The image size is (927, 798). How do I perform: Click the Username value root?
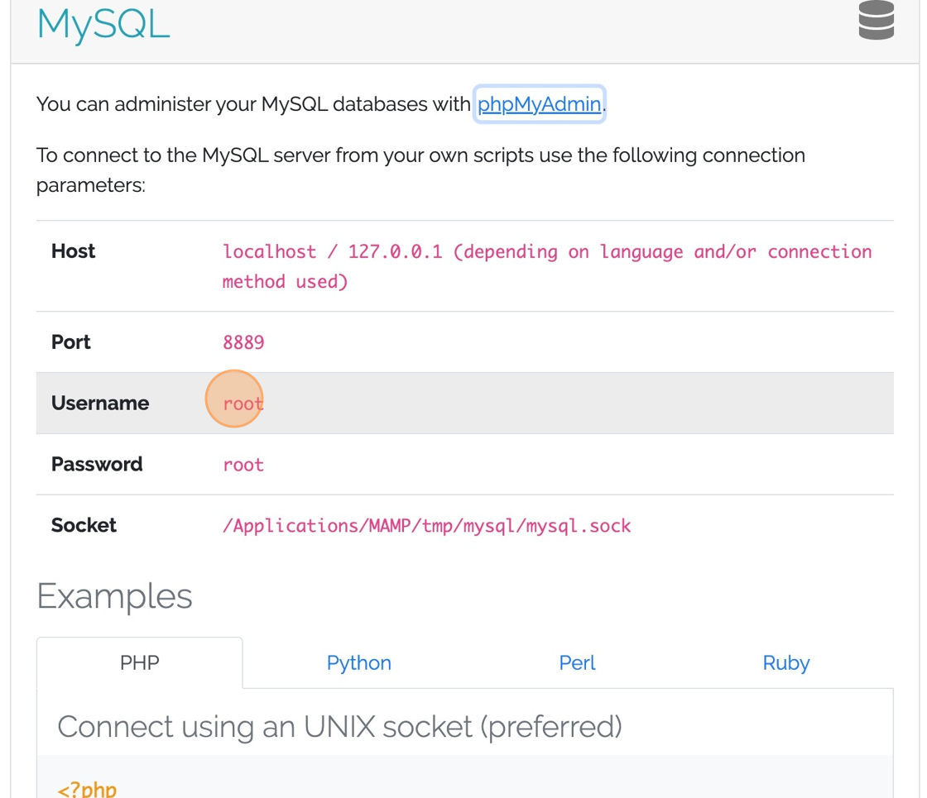tap(243, 404)
